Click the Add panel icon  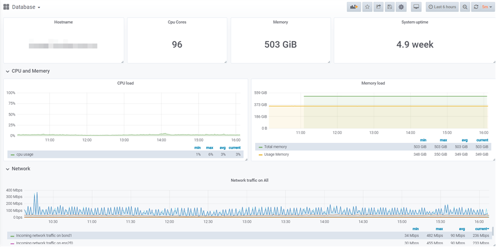point(354,7)
